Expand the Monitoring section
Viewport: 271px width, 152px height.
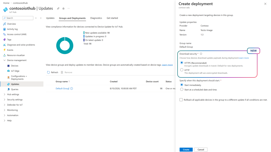pyautogui.click(x=4, y=110)
